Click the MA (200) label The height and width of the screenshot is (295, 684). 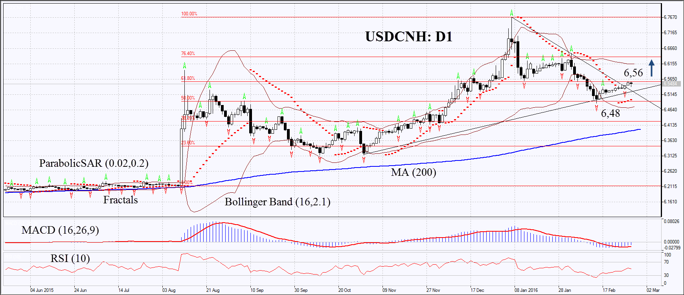coord(414,172)
